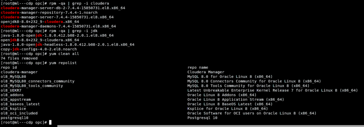This screenshot has width=364, height=127.
Task: Click the java-1.8.0-openjdk-headless package line
Action: (67, 44)
